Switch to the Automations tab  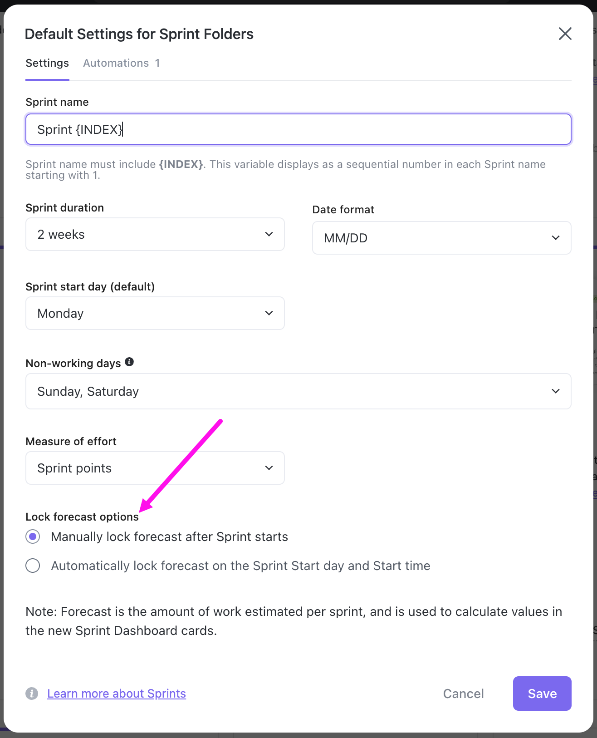[121, 63]
